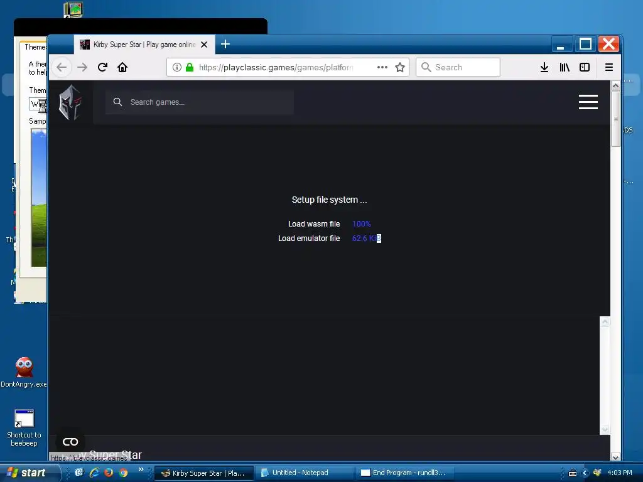Show site information icon in address bar

coord(176,67)
